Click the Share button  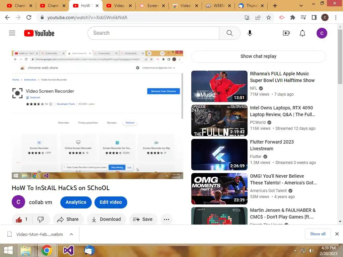click(x=68, y=220)
